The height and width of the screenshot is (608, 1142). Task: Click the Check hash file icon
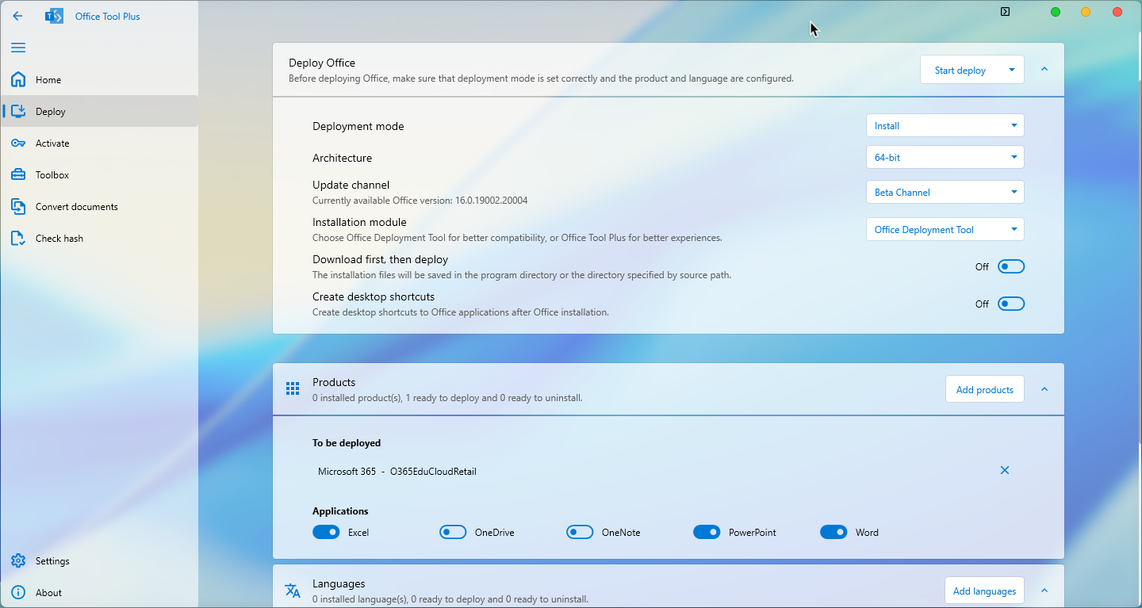coord(19,238)
